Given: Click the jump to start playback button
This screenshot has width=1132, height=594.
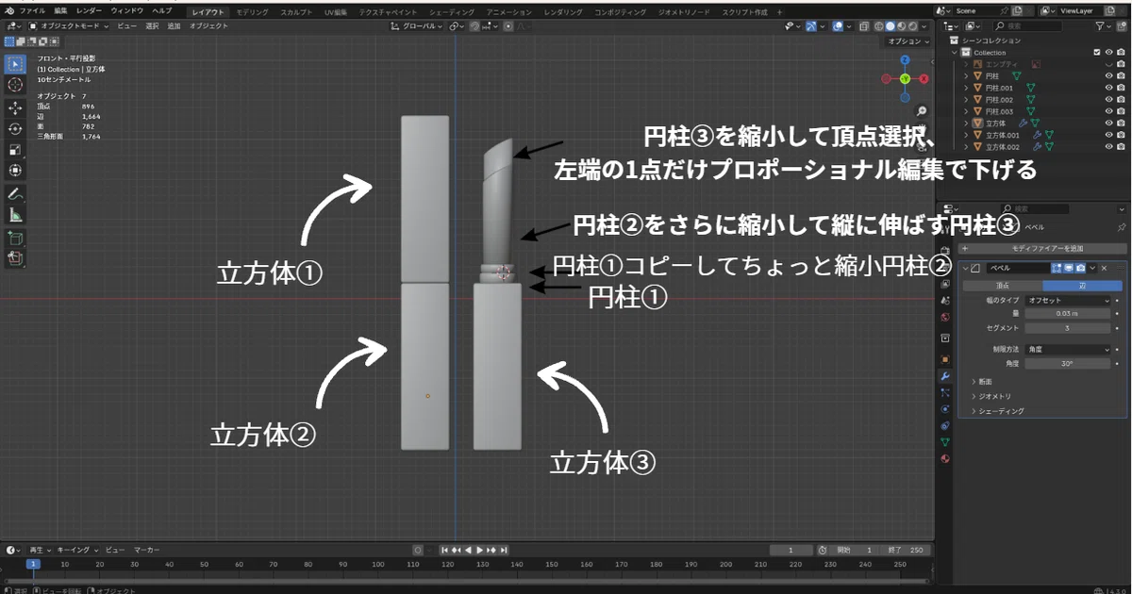Looking at the screenshot, I should point(445,550).
